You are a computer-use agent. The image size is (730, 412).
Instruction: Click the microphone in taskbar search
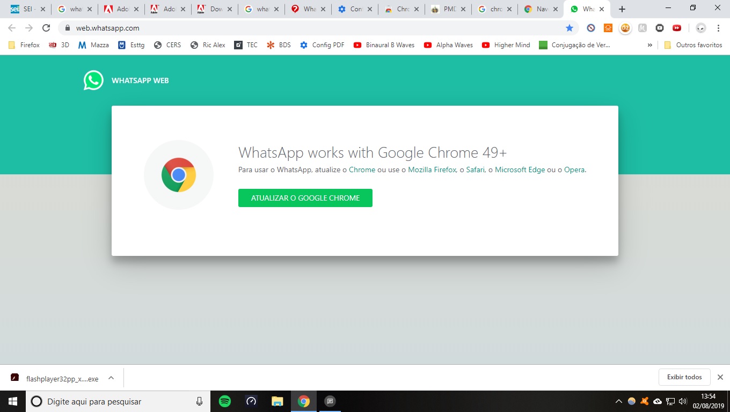pos(199,401)
